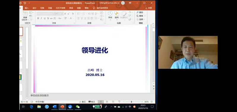Click the Share (共享) button

point(148,8)
